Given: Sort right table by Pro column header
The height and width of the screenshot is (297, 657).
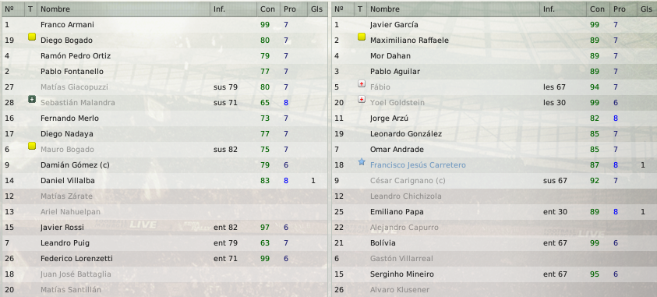Looking at the screenshot, I should (x=620, y=9).
